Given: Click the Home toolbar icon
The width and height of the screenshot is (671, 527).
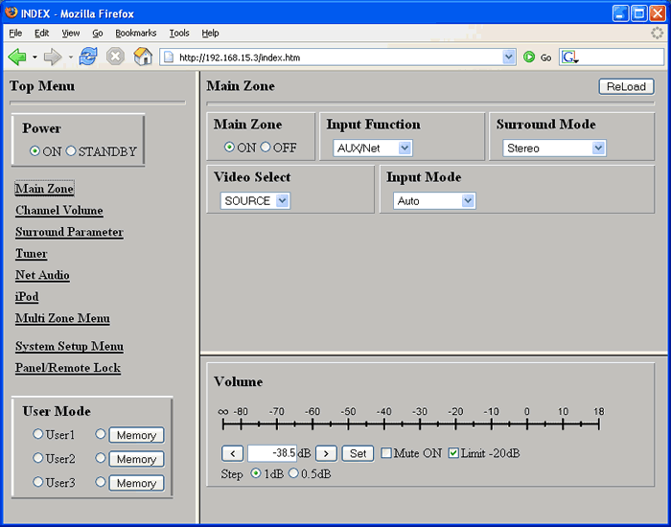Looking at the screenshot, I should tap(143, 57).
